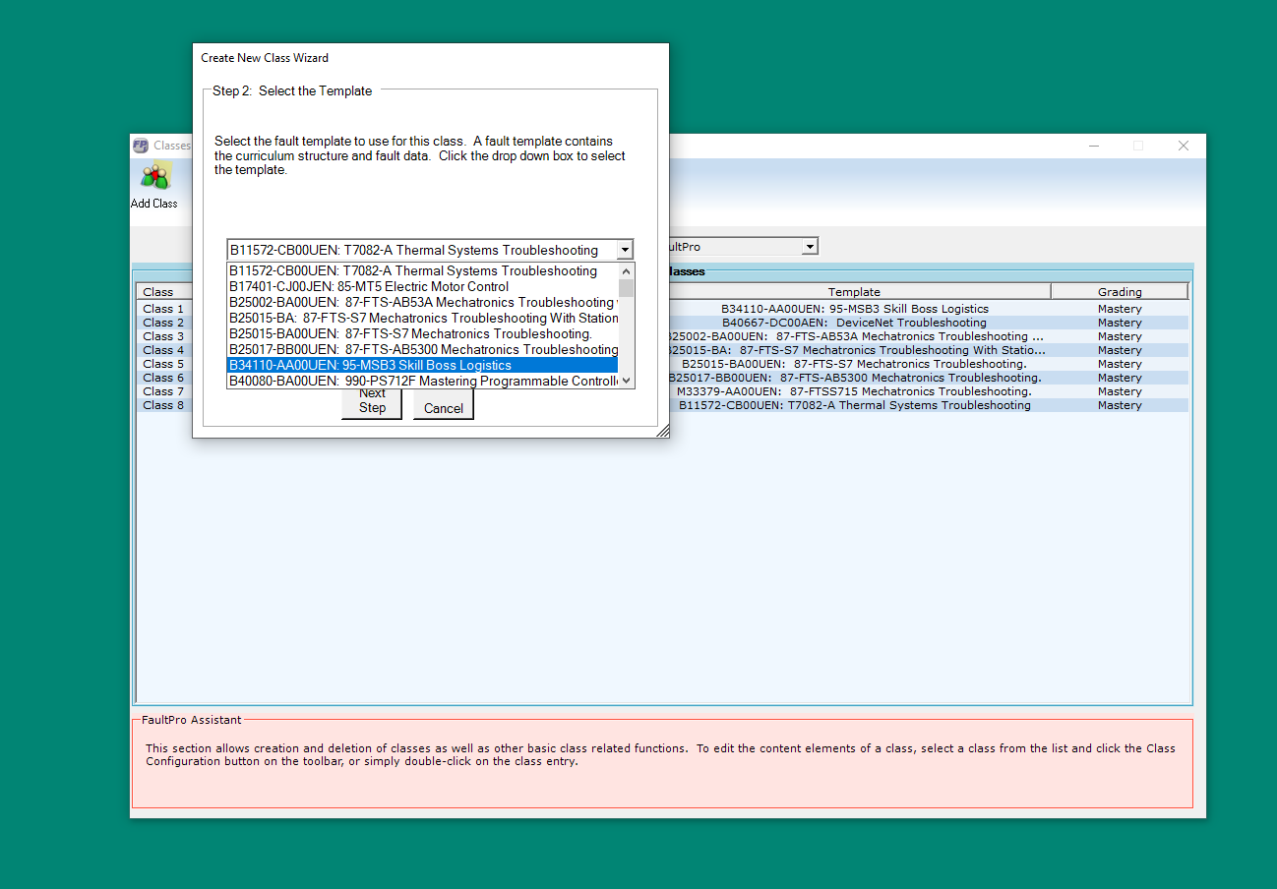Select B11572-CB00UEN Thermal Systems in dropdown list
Screen dimensions: 1277x889
pos(422,270)
